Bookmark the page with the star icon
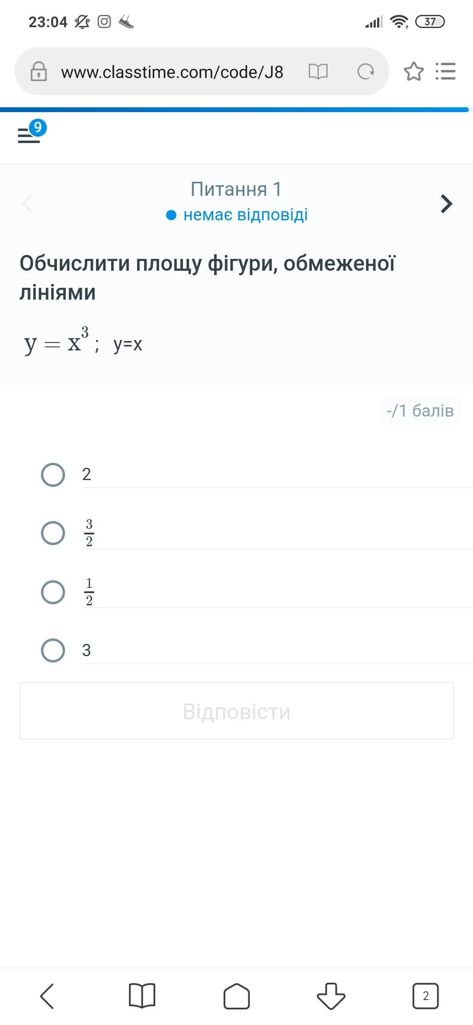This screenshot has height=1025, width=473. [413, 71]
